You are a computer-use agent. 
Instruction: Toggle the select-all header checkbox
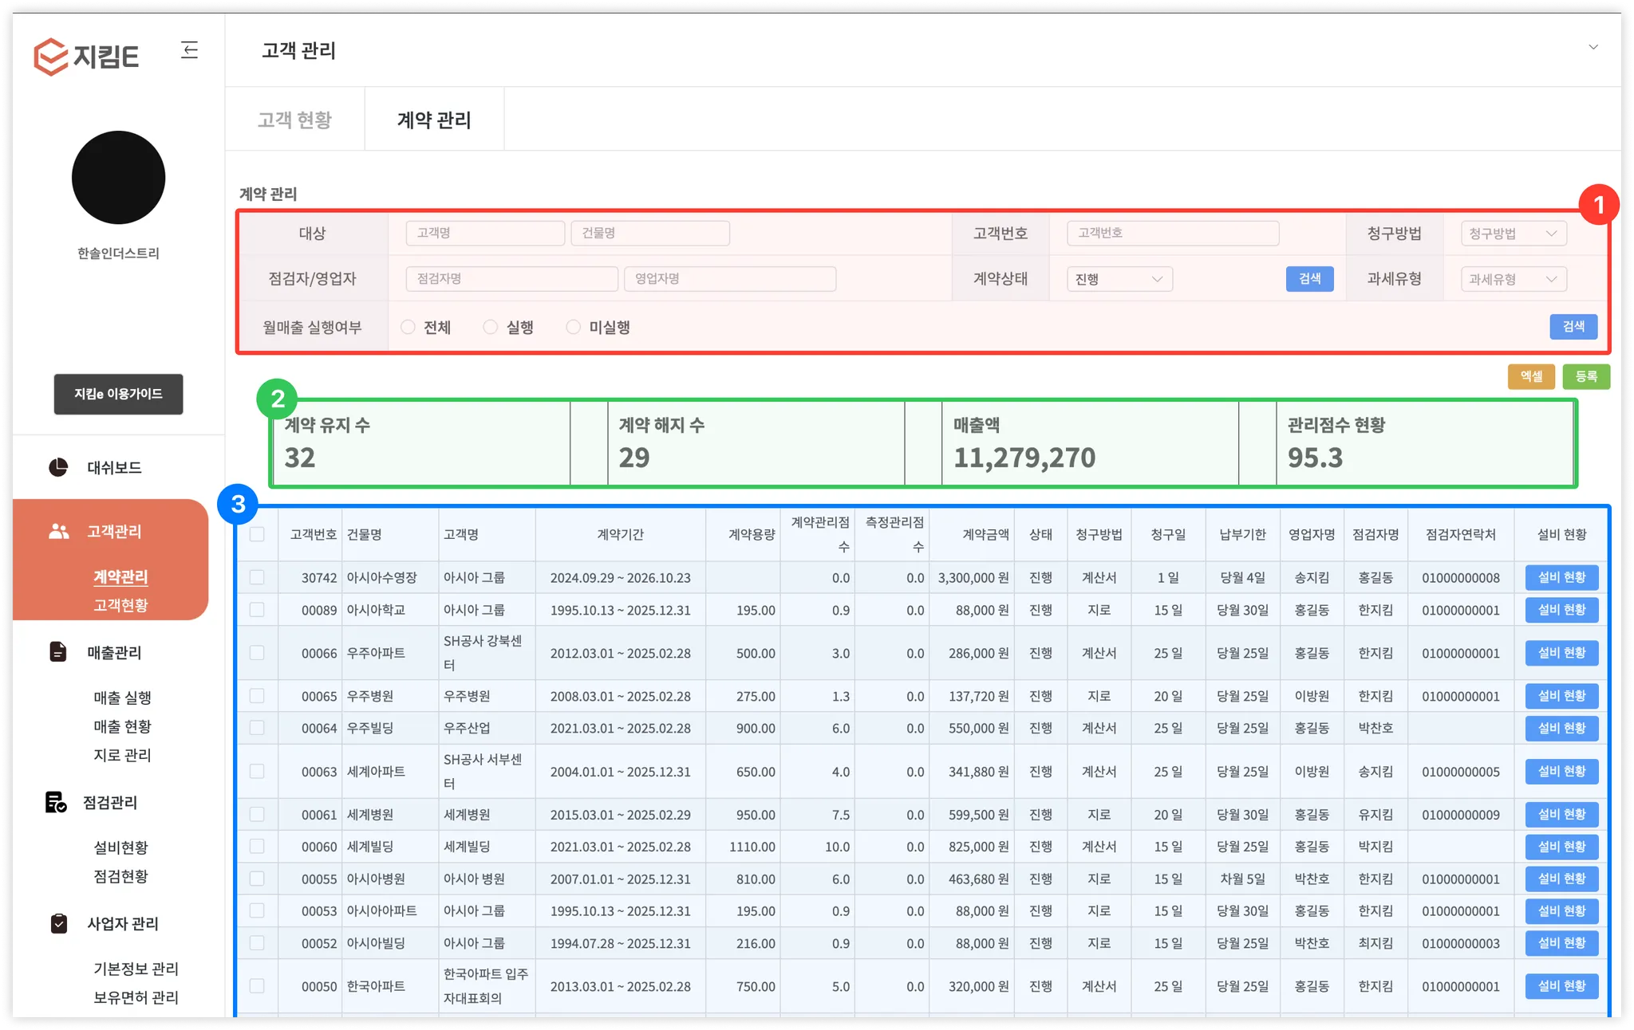click(257, 534)
